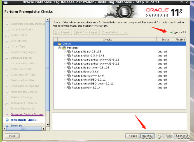194x142 pixels.
Task: Click gear icon for libstdc++-3.4.6 package
Action: tap(69, 75)
